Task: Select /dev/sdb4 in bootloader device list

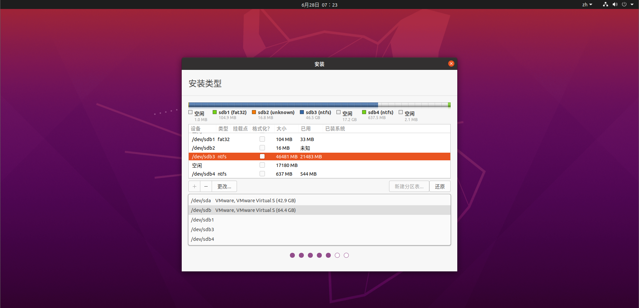Action: pos(203,239)
